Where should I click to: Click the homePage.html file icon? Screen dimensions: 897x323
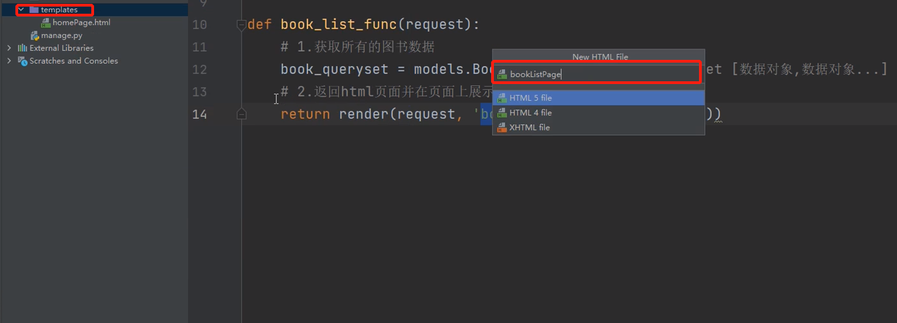coord(46,23)
